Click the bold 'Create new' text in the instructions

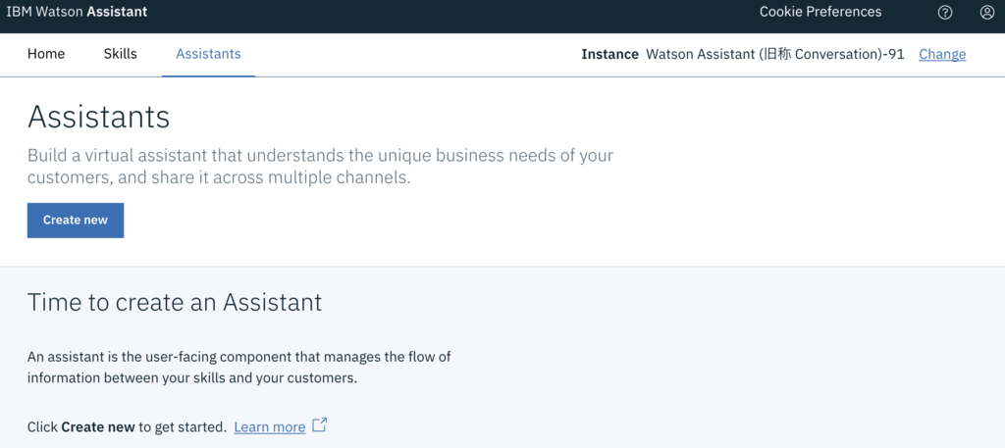(x=97, y=427)
